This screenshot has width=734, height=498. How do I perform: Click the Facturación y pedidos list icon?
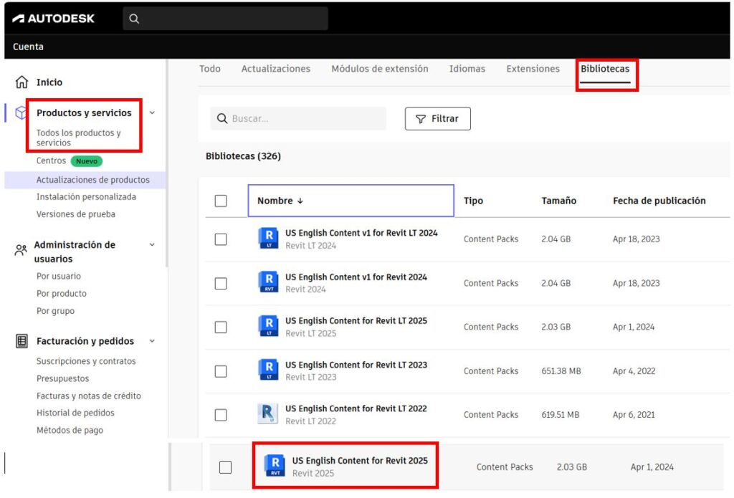[22, 341]
